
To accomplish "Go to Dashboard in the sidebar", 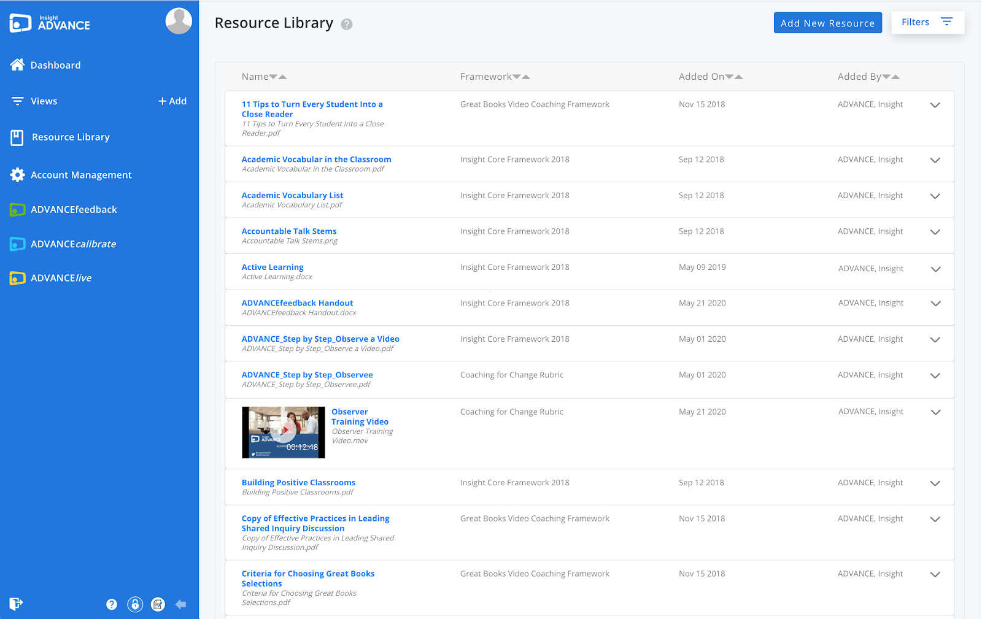I will (55, 65).
